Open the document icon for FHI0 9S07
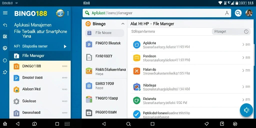Image resolution: width=256 pixels, height=128 pixels. pyautogui.click(x=89, y=57)
